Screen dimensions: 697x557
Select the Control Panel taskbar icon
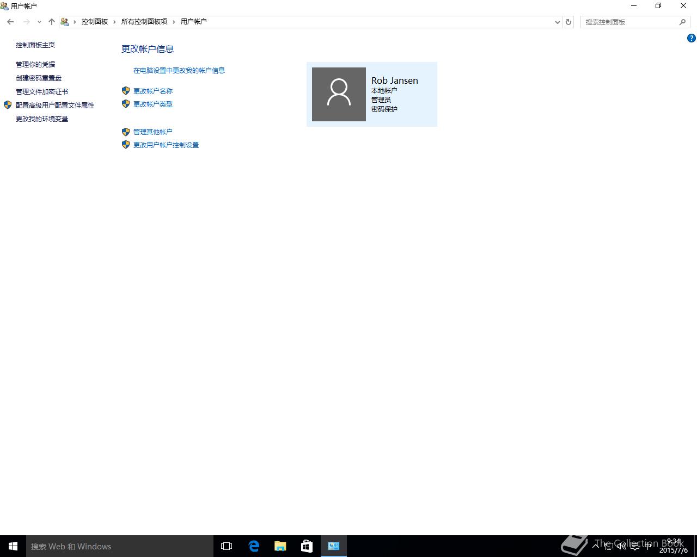pyautogui.click(x=334, y=546)
